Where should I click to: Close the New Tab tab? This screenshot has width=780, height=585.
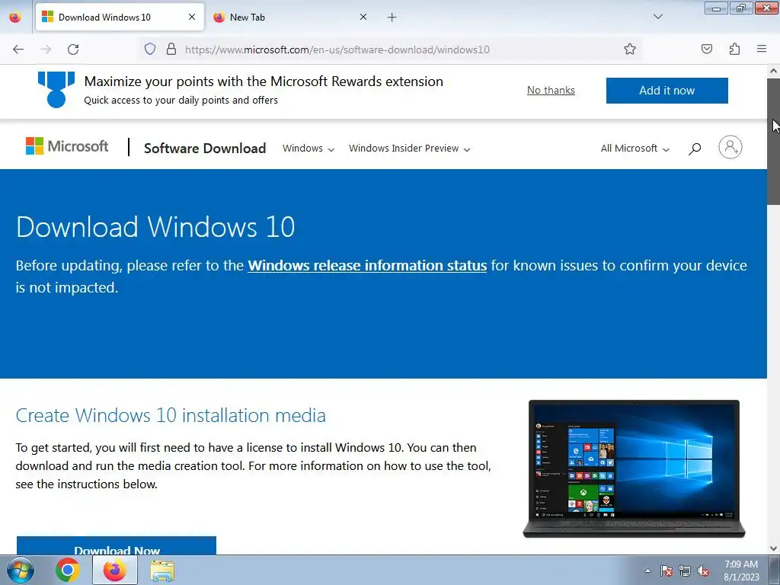pyautogui.click(x=363, y=17)
